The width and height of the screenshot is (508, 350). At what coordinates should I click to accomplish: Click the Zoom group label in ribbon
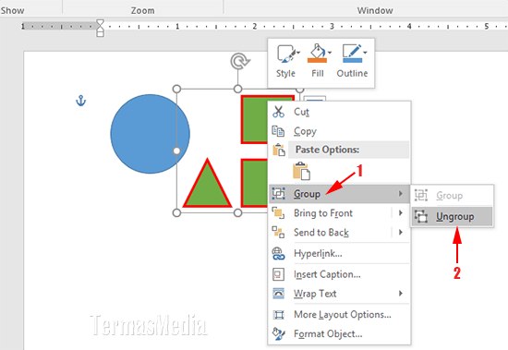[142, 10]
